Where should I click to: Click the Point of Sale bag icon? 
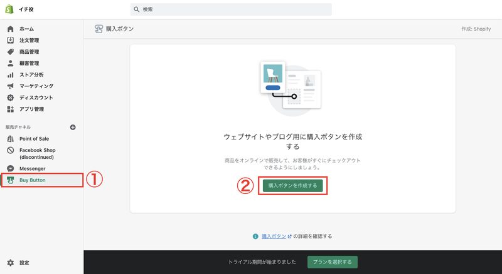click(x=11, y=139)
